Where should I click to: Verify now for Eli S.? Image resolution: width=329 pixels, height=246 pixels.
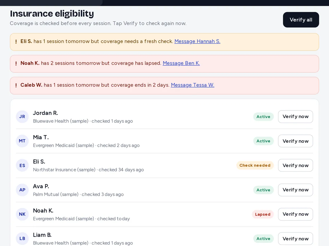tap(296, 165)
